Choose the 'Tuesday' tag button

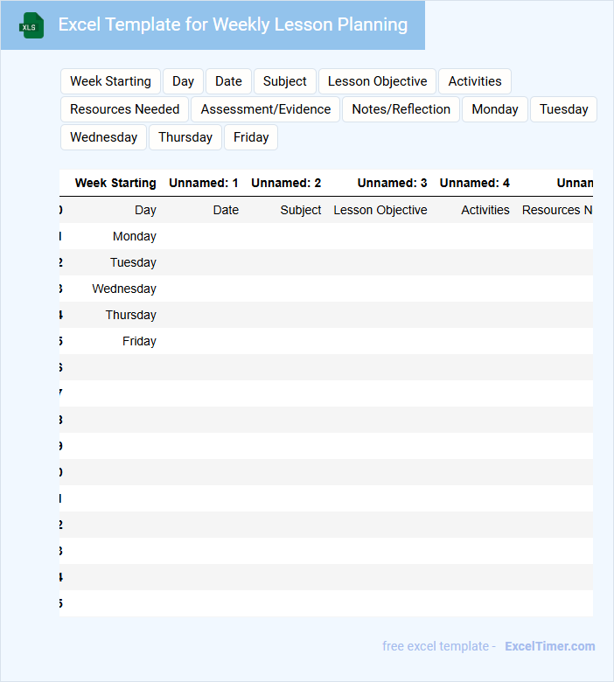(x=563, y=109)
